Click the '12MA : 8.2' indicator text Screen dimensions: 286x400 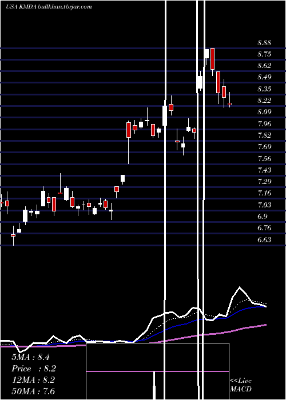point(33,380)
